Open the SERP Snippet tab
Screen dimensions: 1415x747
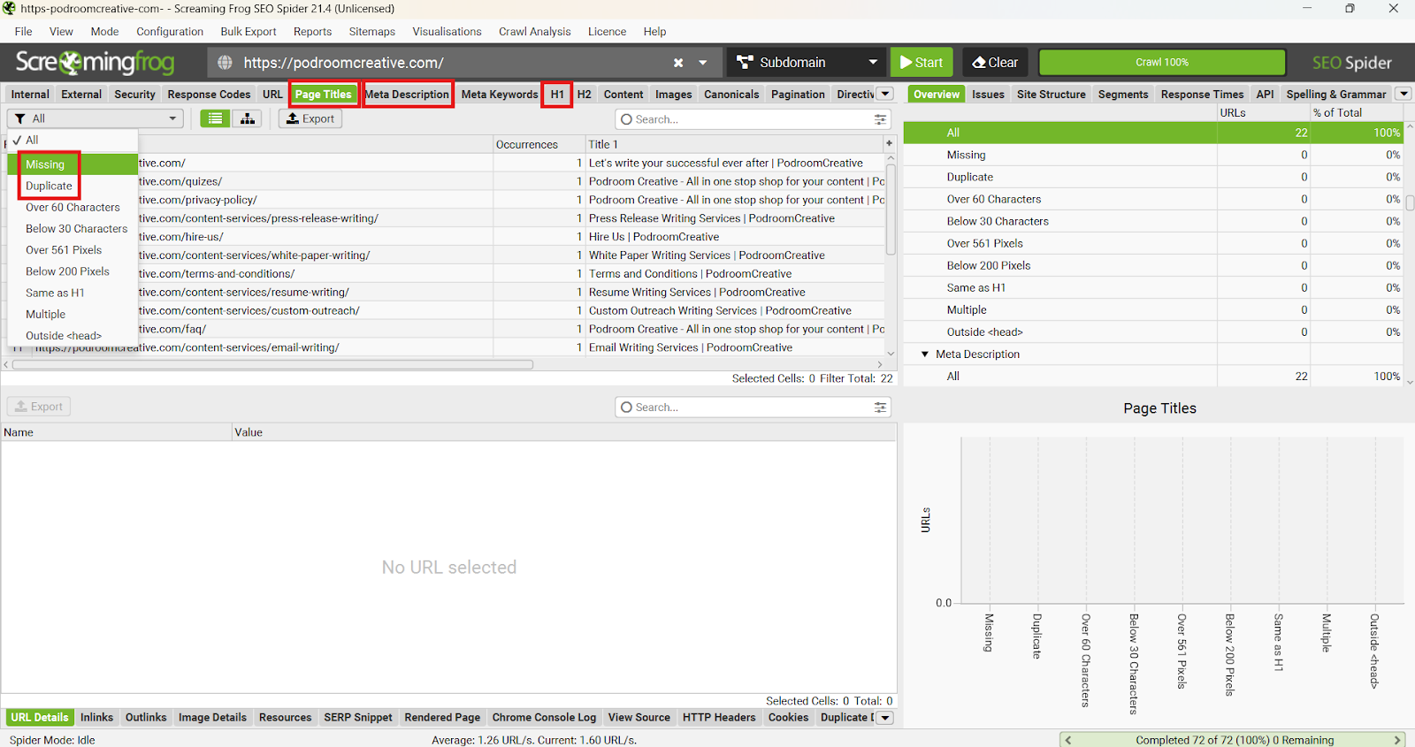[358, 718]
